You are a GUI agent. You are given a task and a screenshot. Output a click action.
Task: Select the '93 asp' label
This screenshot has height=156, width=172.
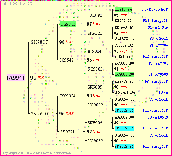[x=120, y=51]
